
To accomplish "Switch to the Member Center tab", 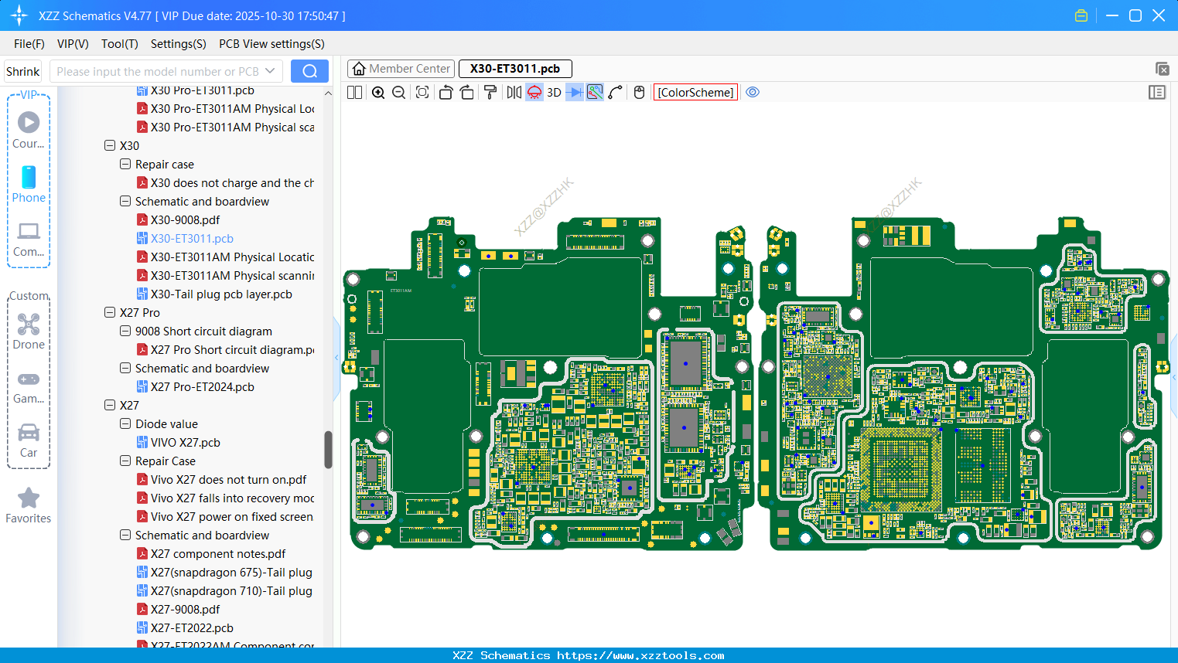I will 401,69.
